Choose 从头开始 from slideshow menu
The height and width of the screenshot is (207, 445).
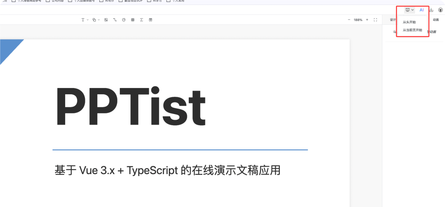click(x=409, y=22)
